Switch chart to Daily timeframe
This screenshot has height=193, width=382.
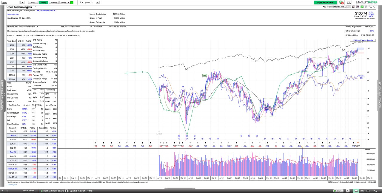pos(33,2)
